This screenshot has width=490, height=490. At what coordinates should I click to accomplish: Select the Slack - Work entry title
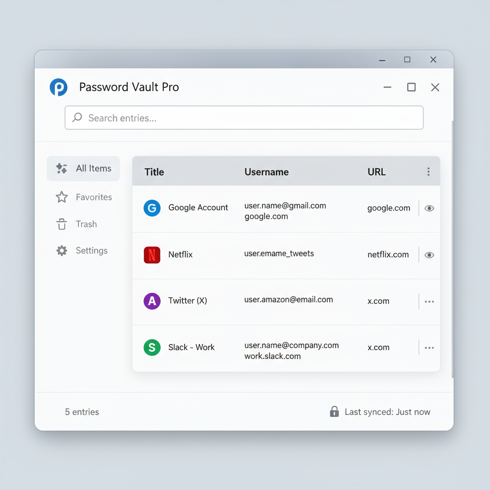pos(191,347)
